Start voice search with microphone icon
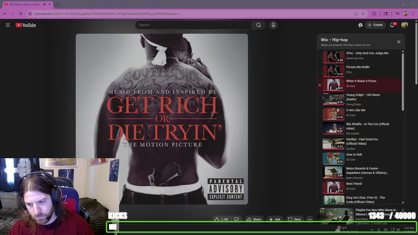The height and width of the screenshot is (235, 418). tap(273, 25)
